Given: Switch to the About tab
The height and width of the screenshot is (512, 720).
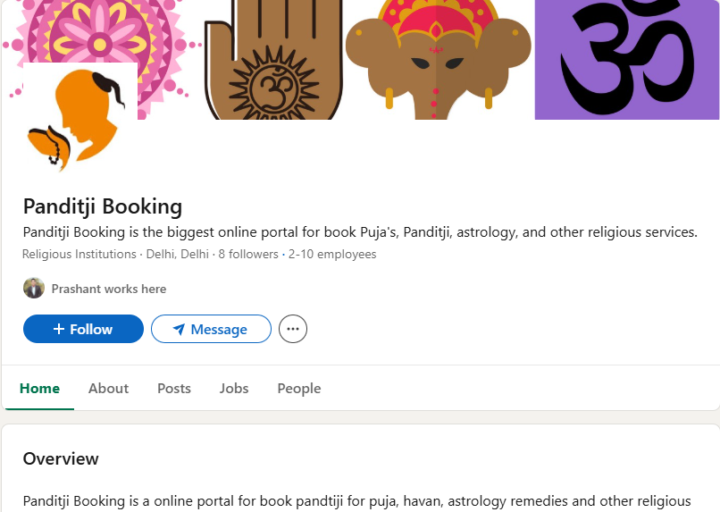Looking at the screenshot, I should click(x=108, y=389).
